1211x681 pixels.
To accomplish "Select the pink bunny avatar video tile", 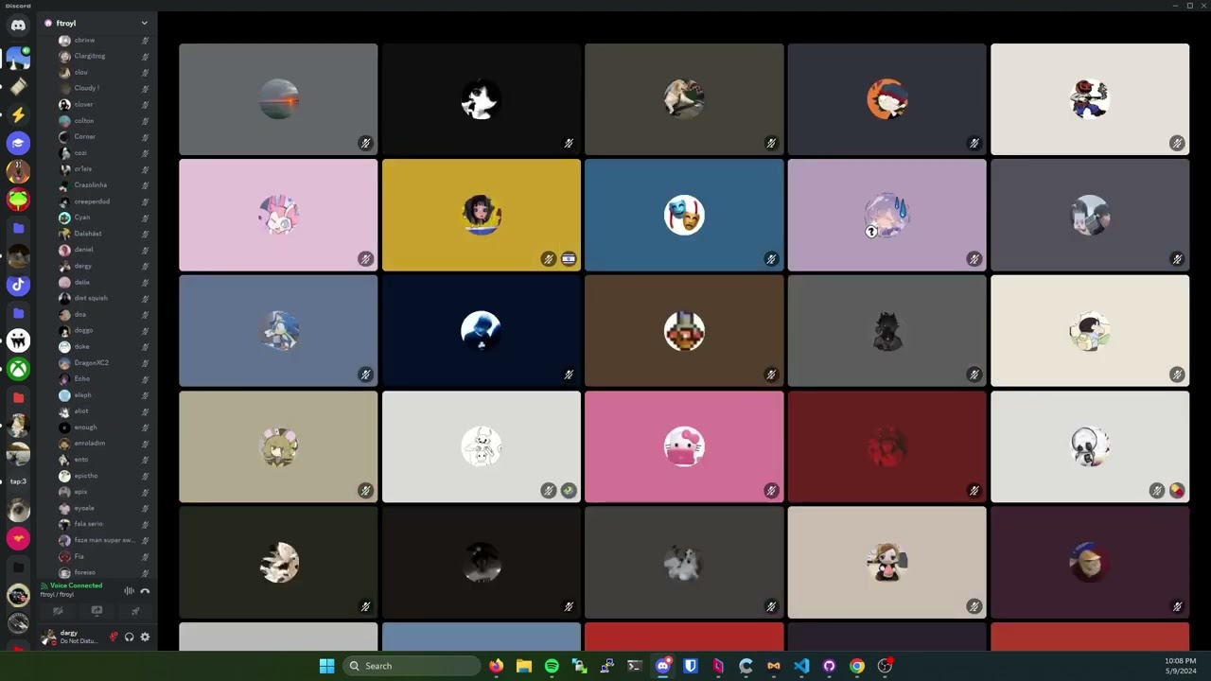I will [x=278, y=215].
